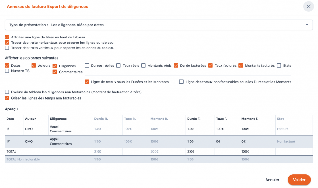Open the Type de présentation dropdown
The image size is (318, 188).
(158, 25)
